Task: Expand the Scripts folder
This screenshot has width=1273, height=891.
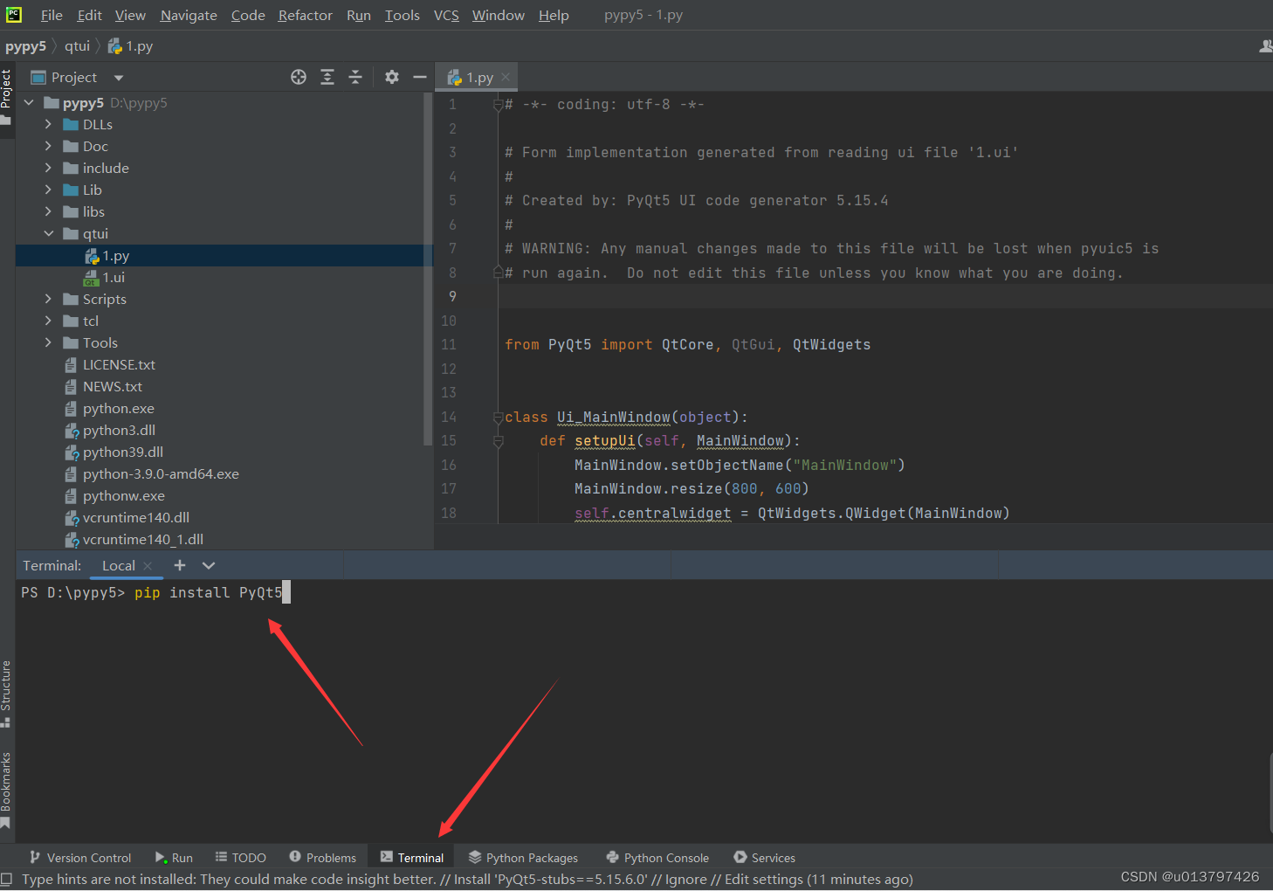Action: 48,299
